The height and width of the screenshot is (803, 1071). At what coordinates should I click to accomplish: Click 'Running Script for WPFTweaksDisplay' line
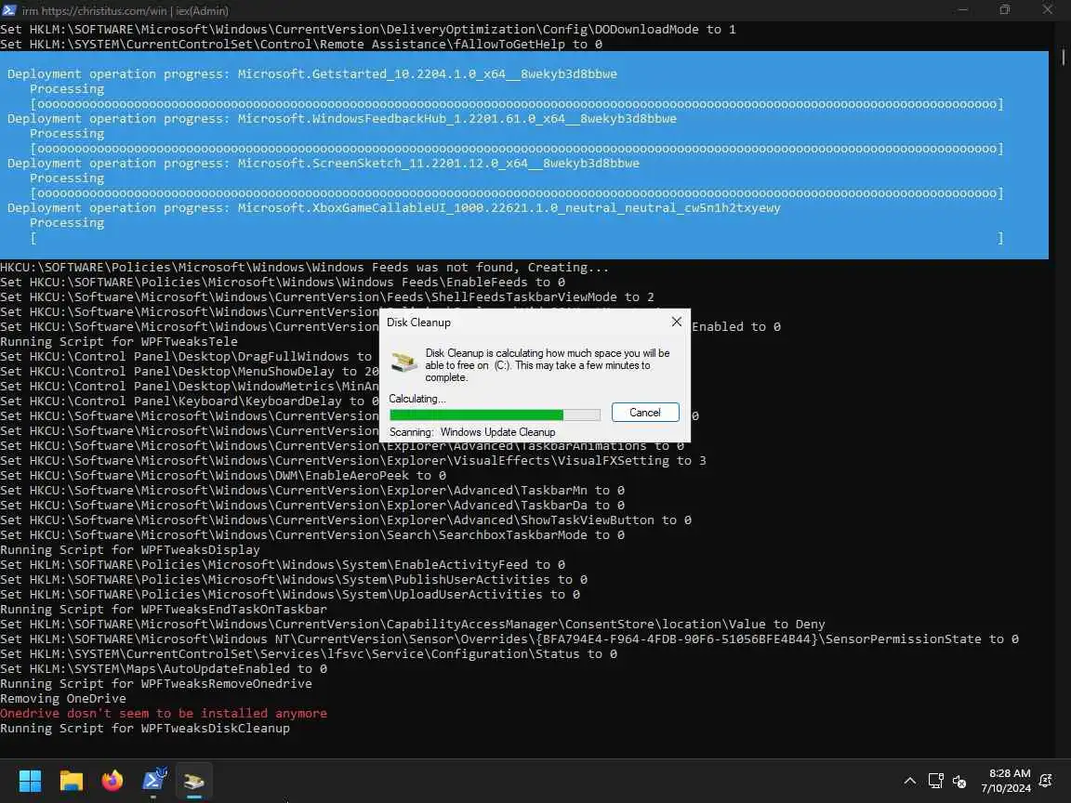tap(130, 549)
